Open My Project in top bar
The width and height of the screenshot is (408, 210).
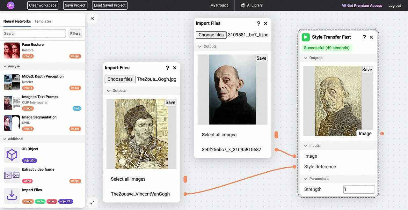(219, 5)
